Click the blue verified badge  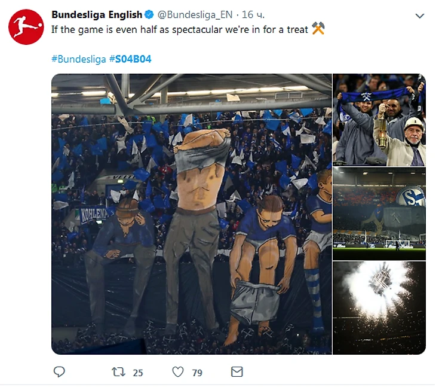150,14
